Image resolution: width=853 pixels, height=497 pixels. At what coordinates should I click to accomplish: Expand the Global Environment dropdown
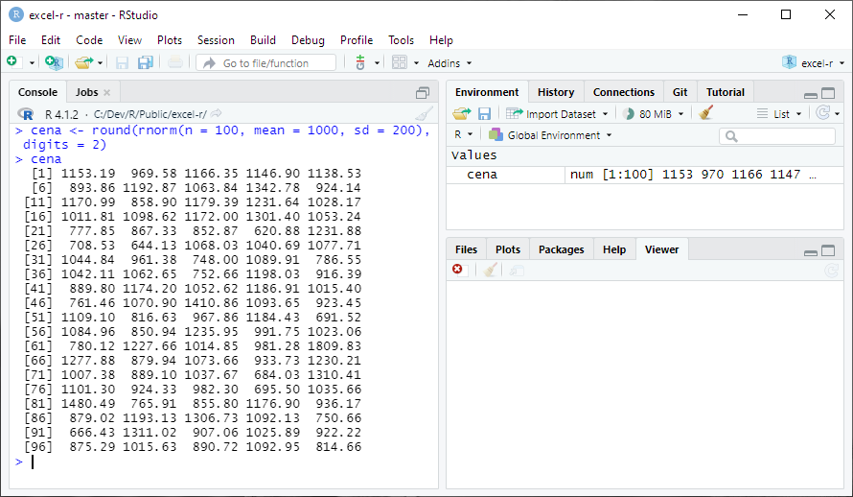(550, 135)
